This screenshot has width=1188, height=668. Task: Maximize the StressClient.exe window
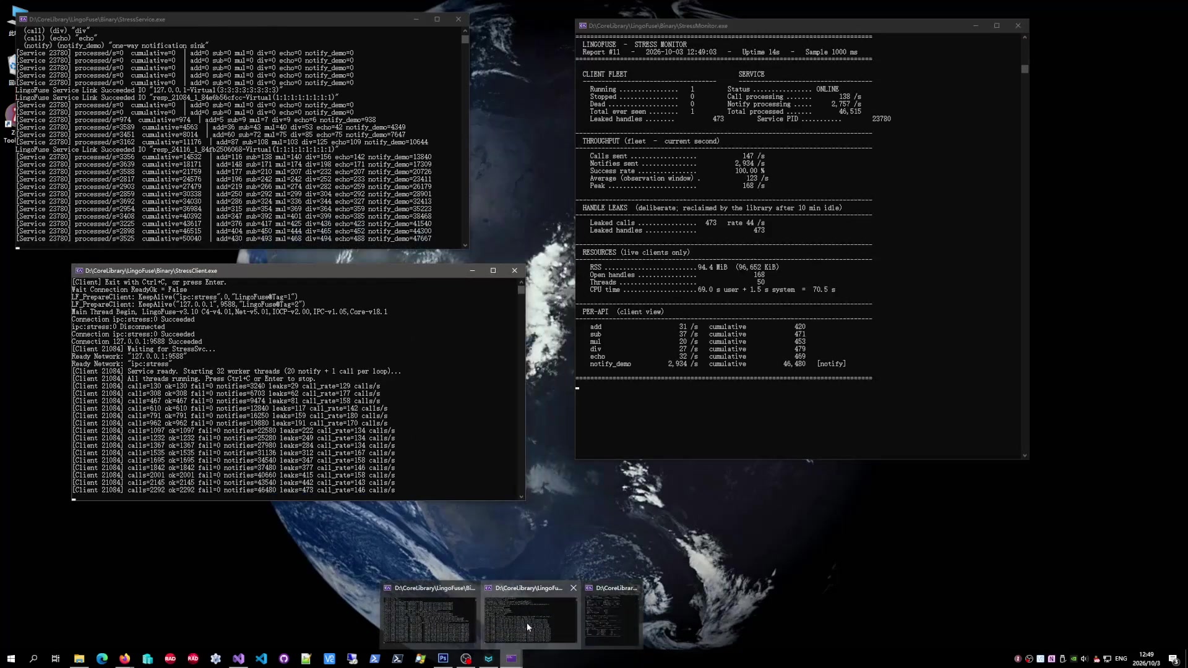pos(493,271)
